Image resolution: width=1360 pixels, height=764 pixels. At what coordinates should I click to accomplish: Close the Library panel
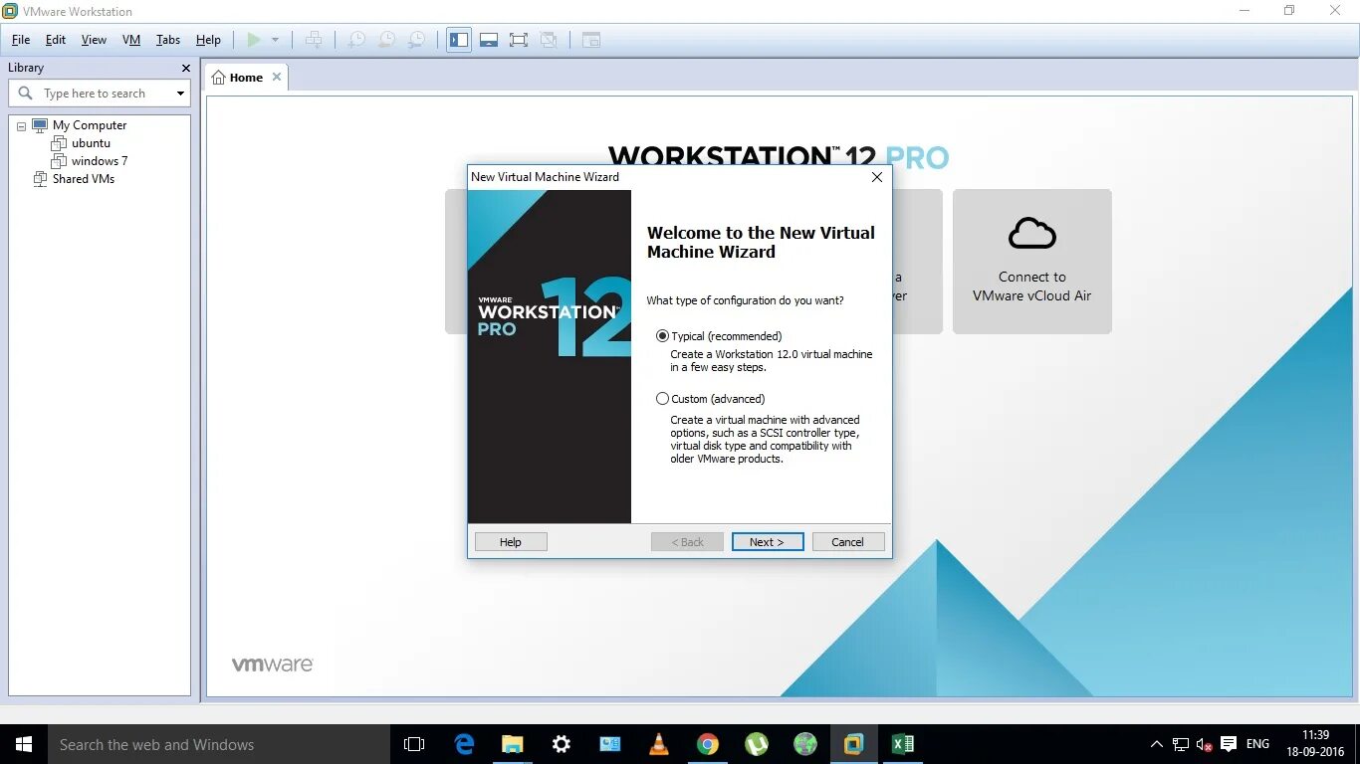pos(185,68)
